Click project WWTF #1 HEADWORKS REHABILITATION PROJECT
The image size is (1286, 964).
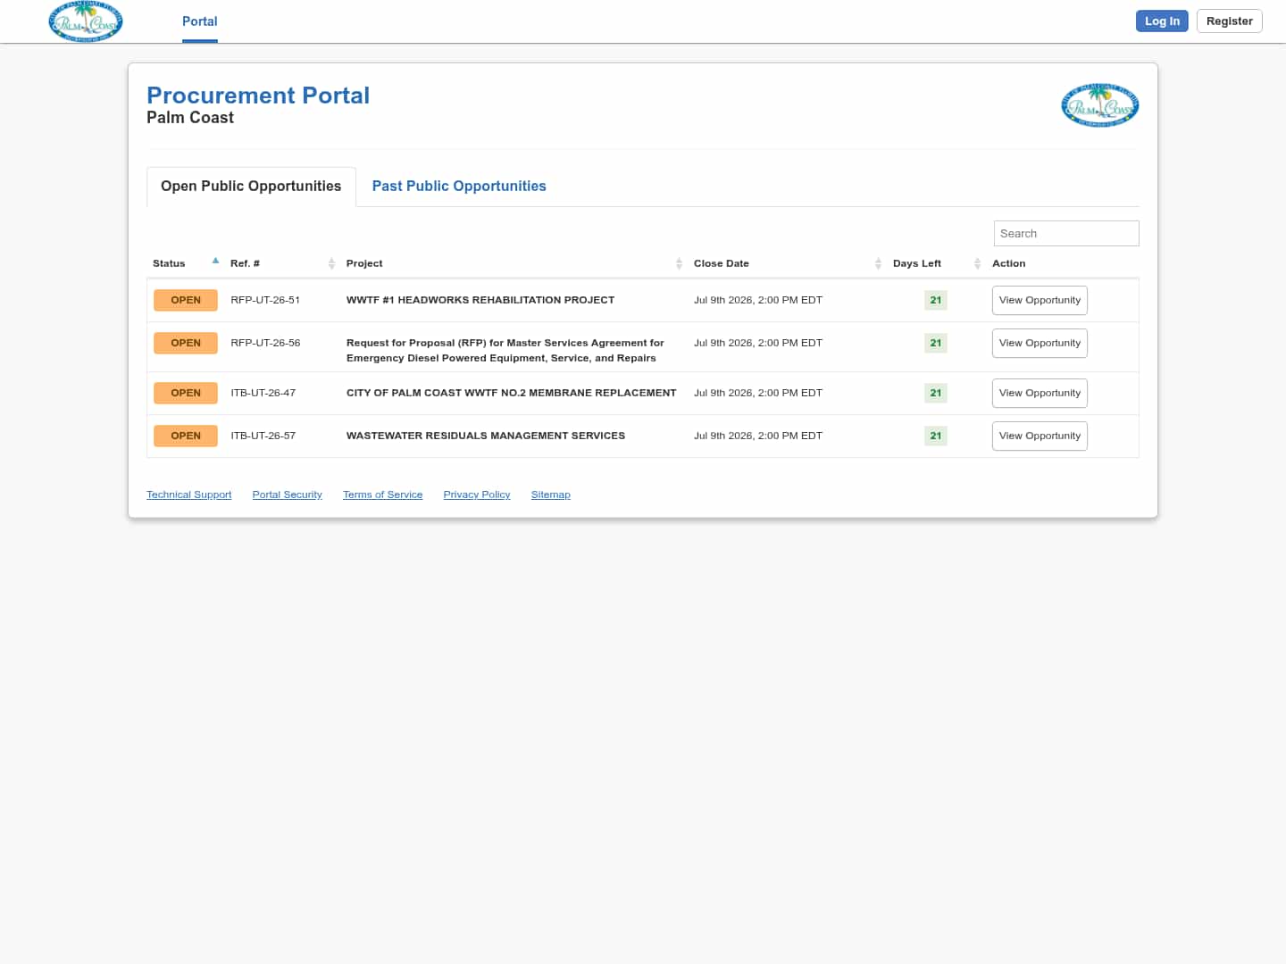tap(480, 300)
